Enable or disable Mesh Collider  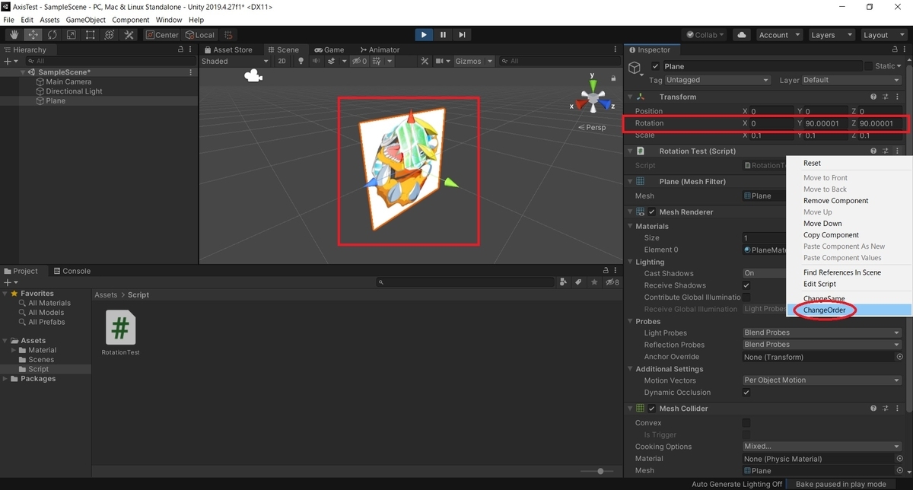651,409
